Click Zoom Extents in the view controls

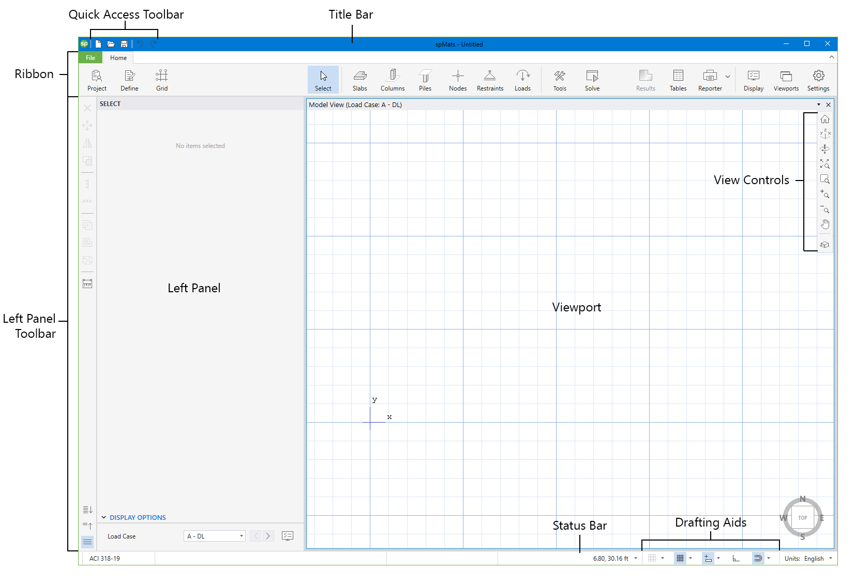(x=825, y=164)
